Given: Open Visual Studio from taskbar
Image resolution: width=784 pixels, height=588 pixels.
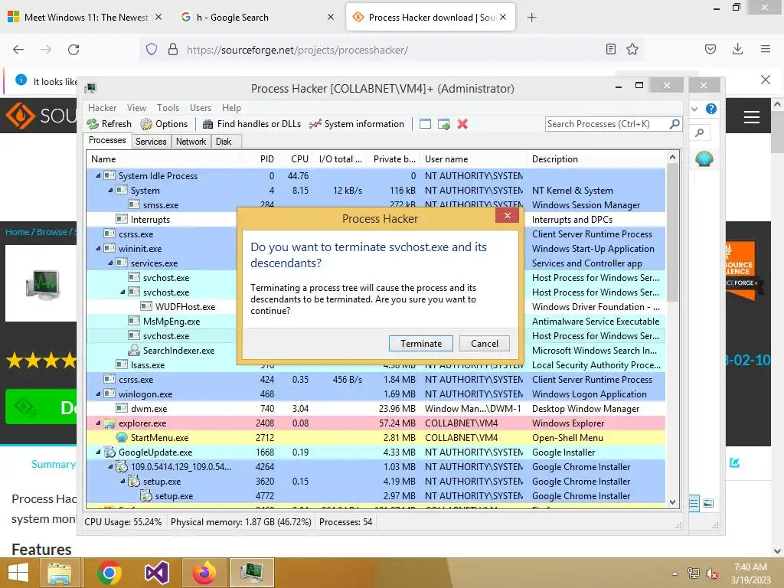Looking at the screenshot, I should point(157,573).
